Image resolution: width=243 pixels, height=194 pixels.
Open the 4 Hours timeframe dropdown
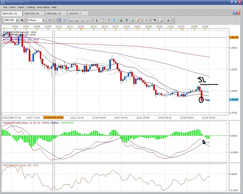point(44,20)
